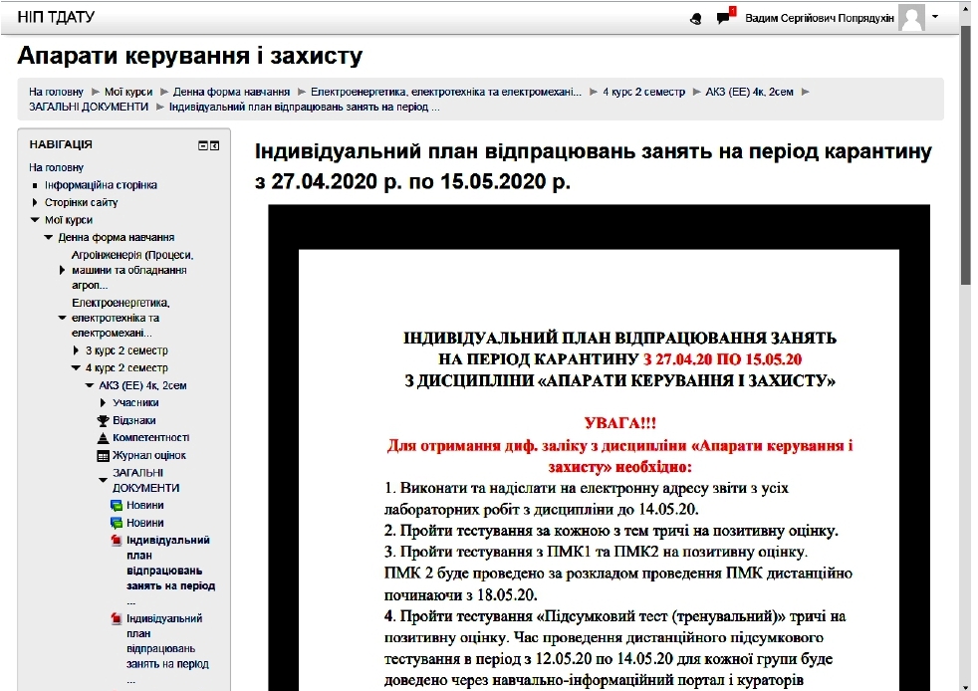Viewport: 978px width, 691px height.
Task: Open 3 курс 2 семестр link
Action: click(x=126, y=350)
